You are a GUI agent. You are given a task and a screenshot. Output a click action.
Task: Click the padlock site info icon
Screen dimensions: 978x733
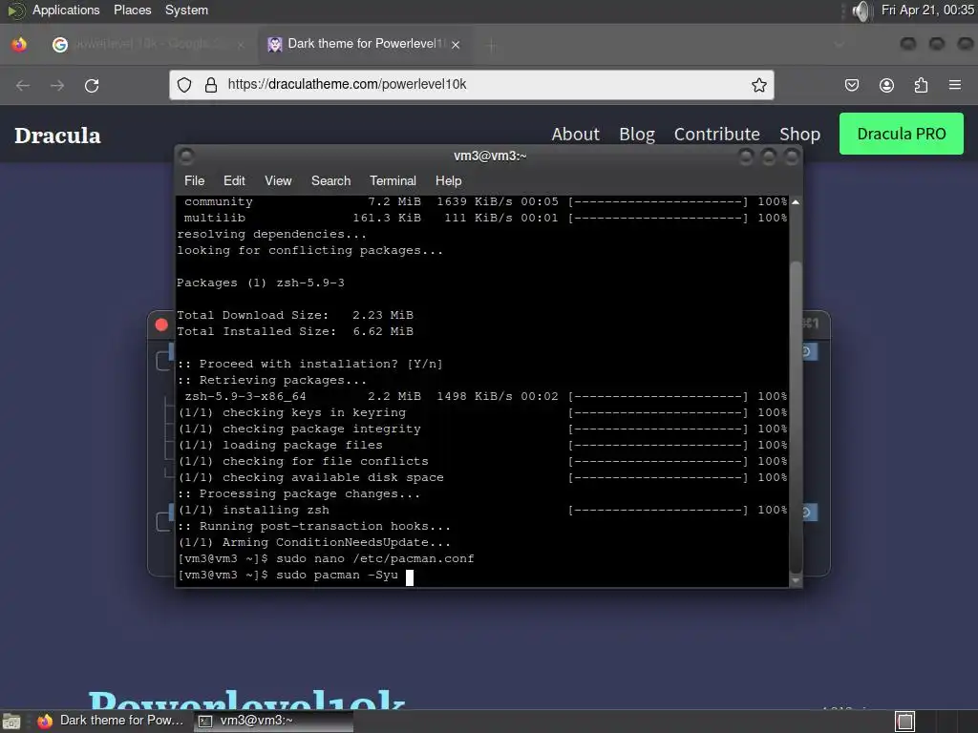[x=211, y=85]
